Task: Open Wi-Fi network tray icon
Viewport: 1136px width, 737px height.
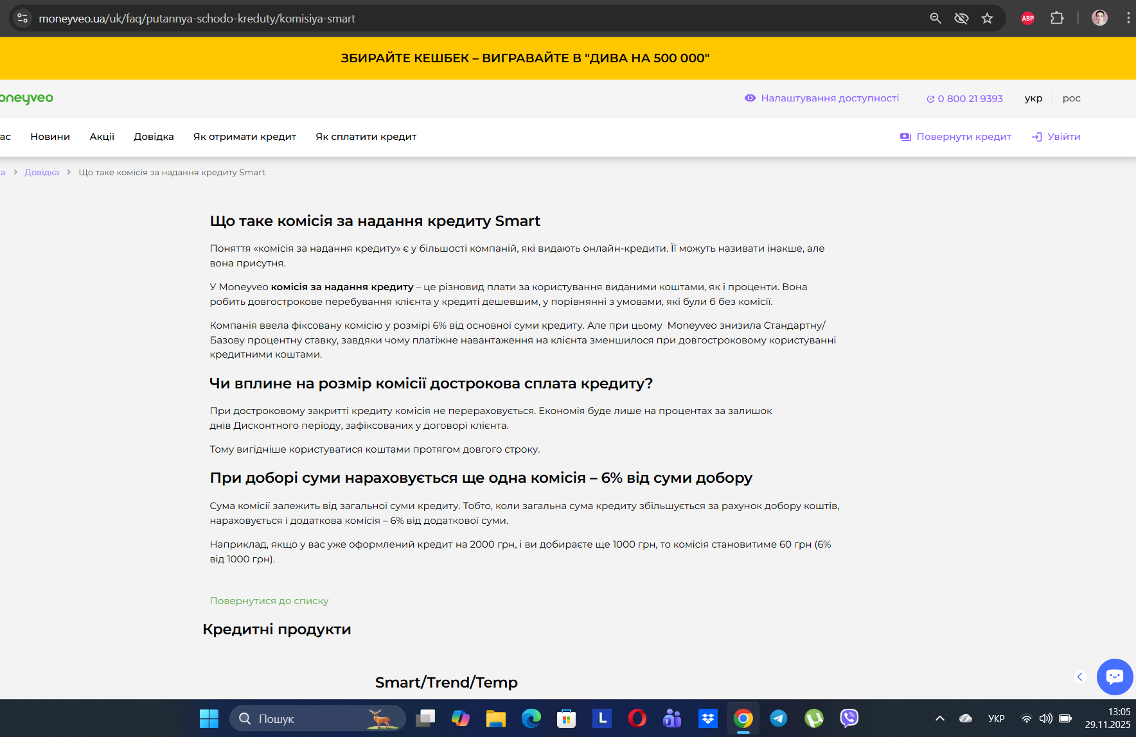Action: click(x=1027, y=718)
